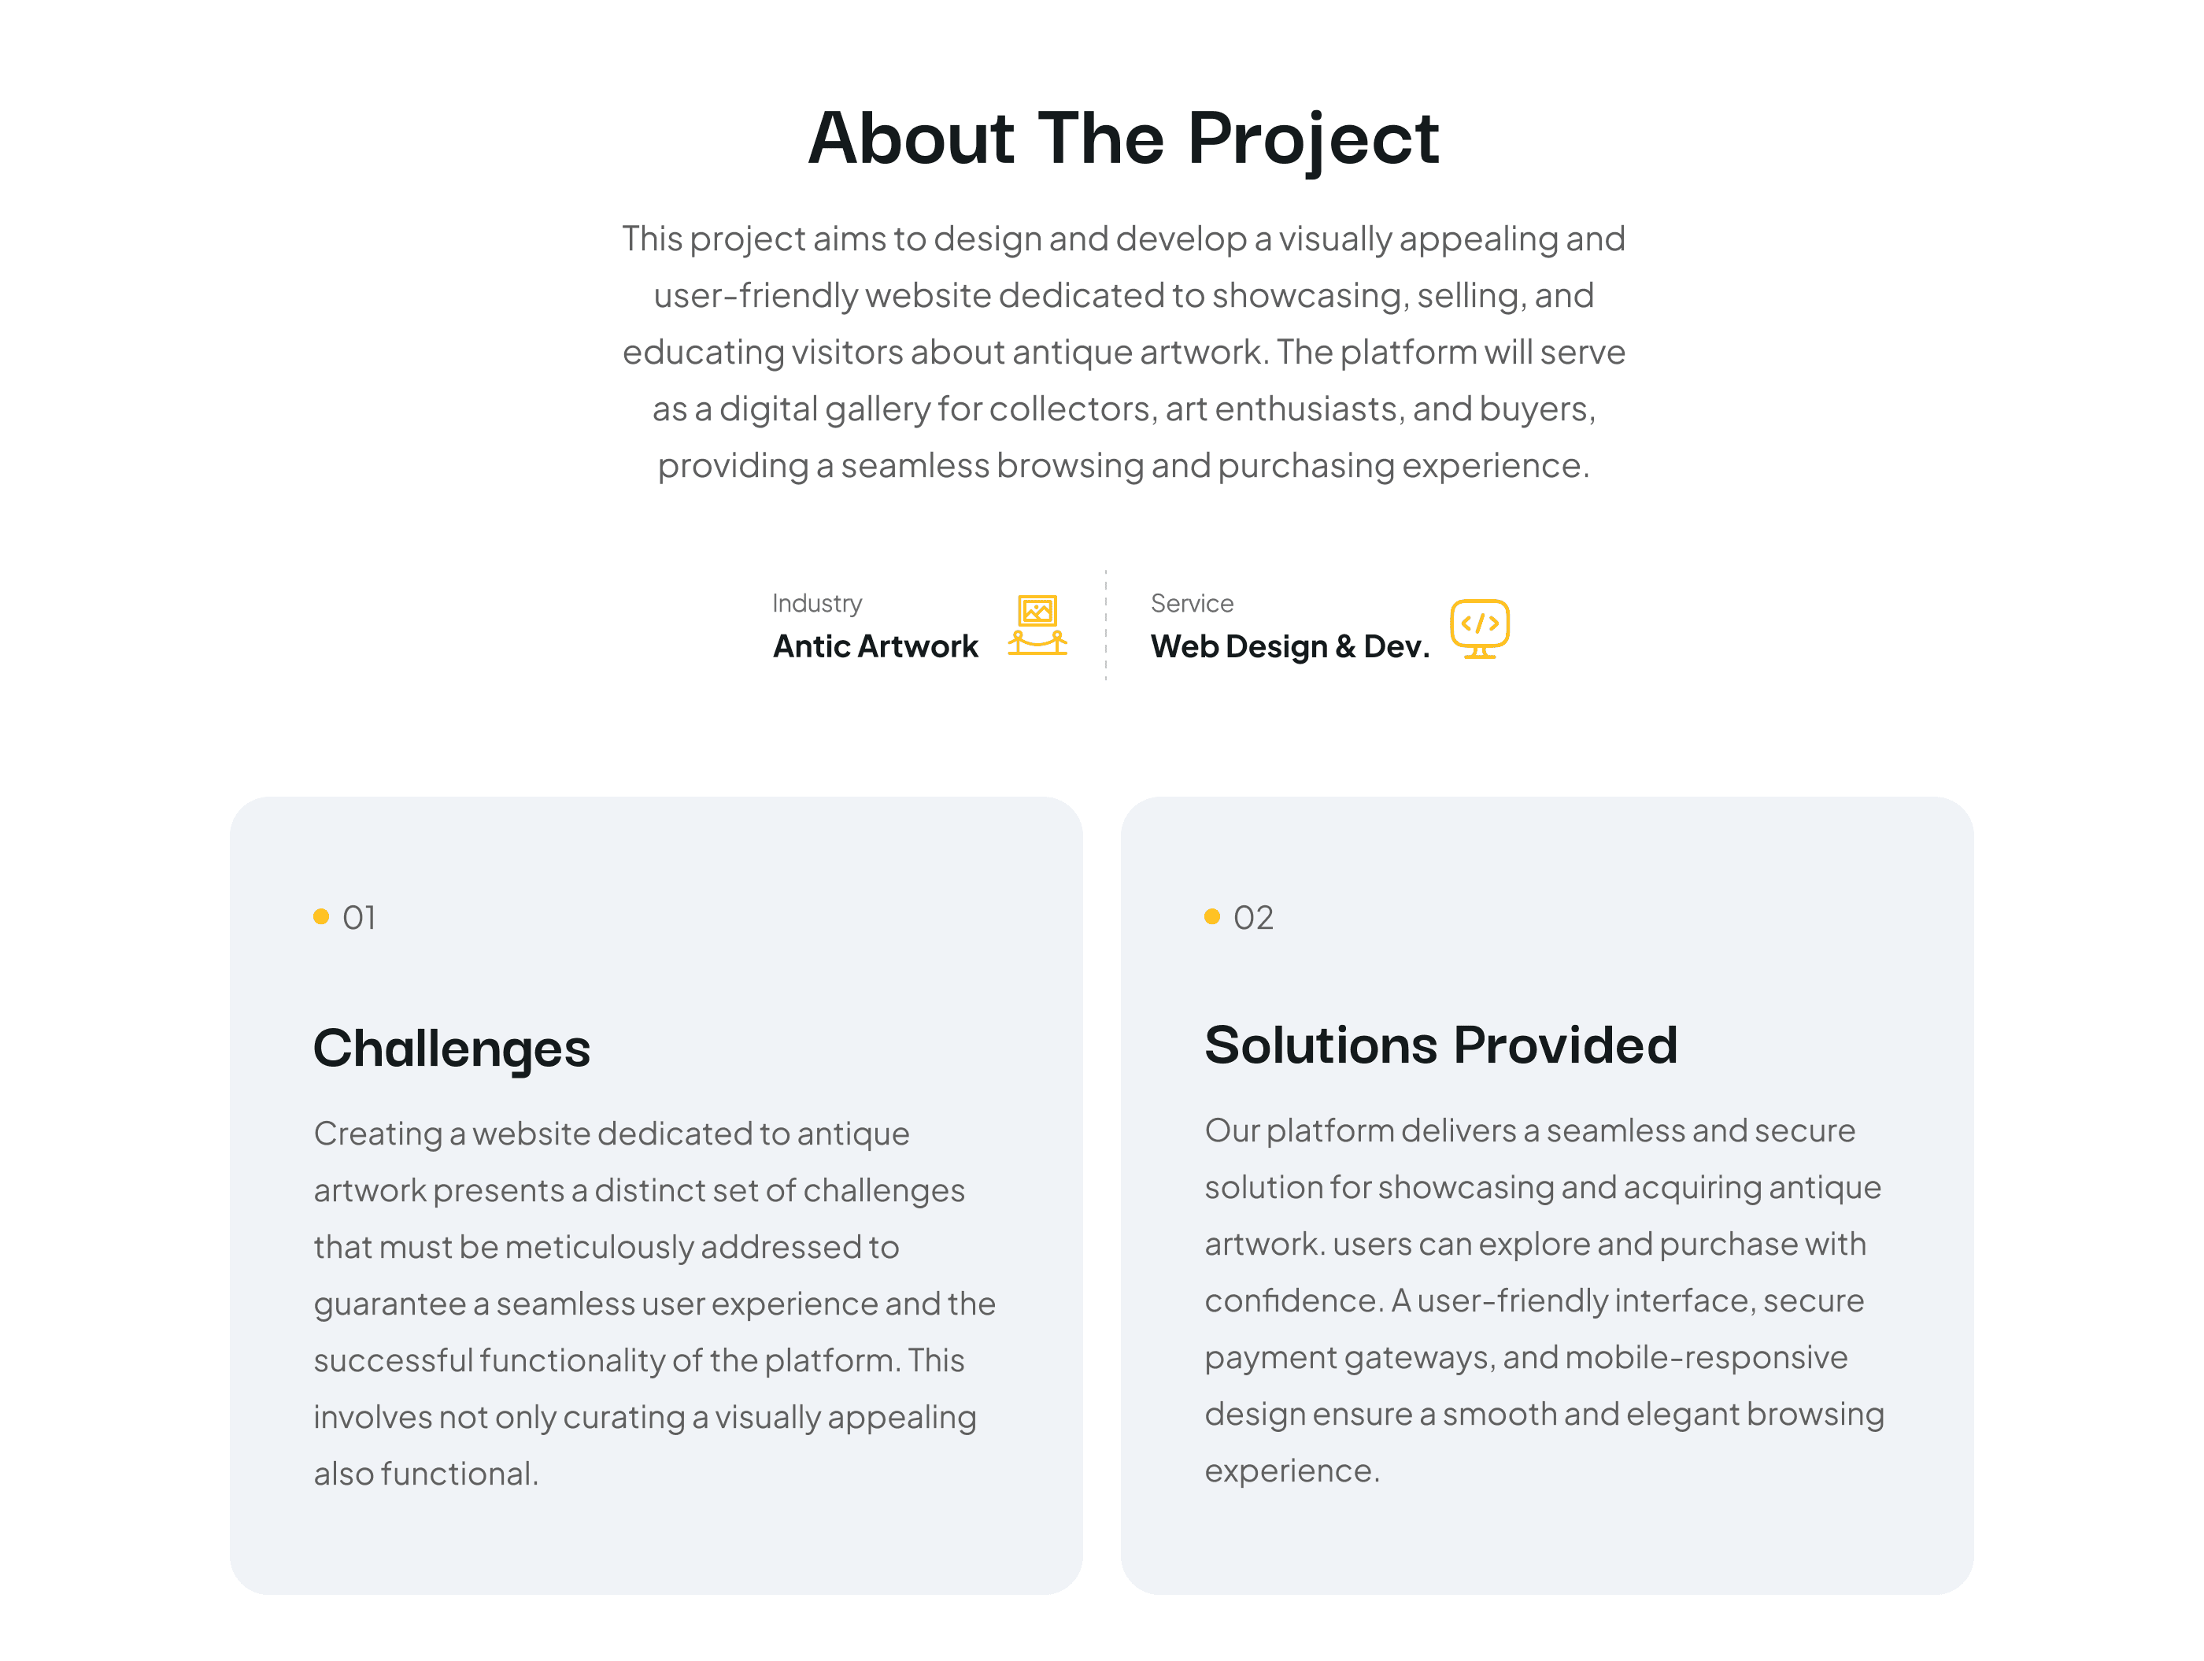Image resolution: width=2204 pixels, height=1661 pixels.
Task: Click the empty area below the Challenges text
Action: click(x=656, y=1544)
